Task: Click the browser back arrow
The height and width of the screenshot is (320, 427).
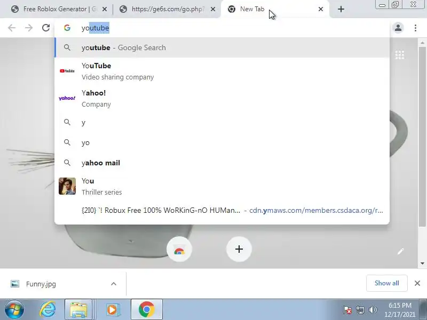Action: pos(12,28)
